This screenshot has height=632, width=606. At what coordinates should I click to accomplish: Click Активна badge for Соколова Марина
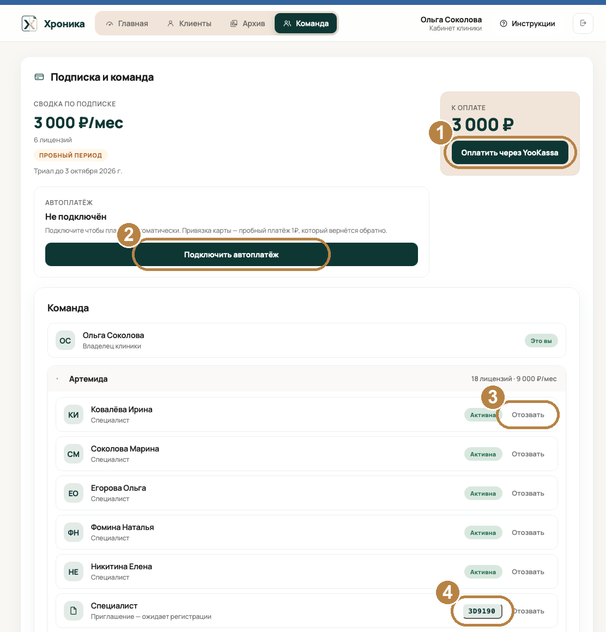[483, 454]
